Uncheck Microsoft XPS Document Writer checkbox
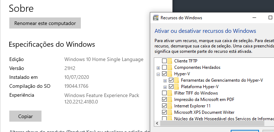Image resolution: width=274 pixels, height=132 pixels. click(x=165, y=112)
